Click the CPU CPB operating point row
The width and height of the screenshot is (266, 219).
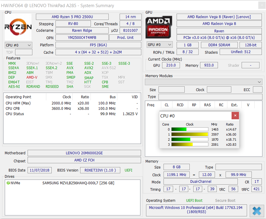(72, 109)
